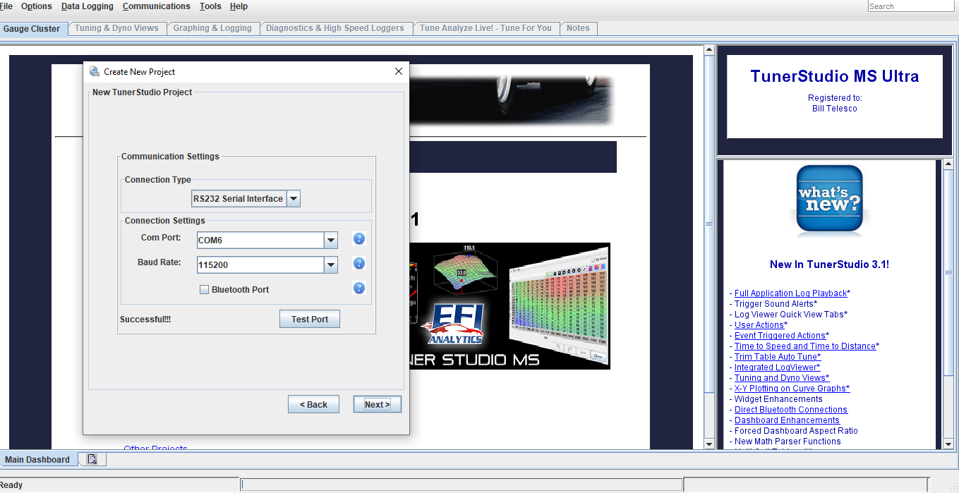959x493 pixels.
Task: Click the Baud Rate help icon
Action: click(x=359, y=263)
